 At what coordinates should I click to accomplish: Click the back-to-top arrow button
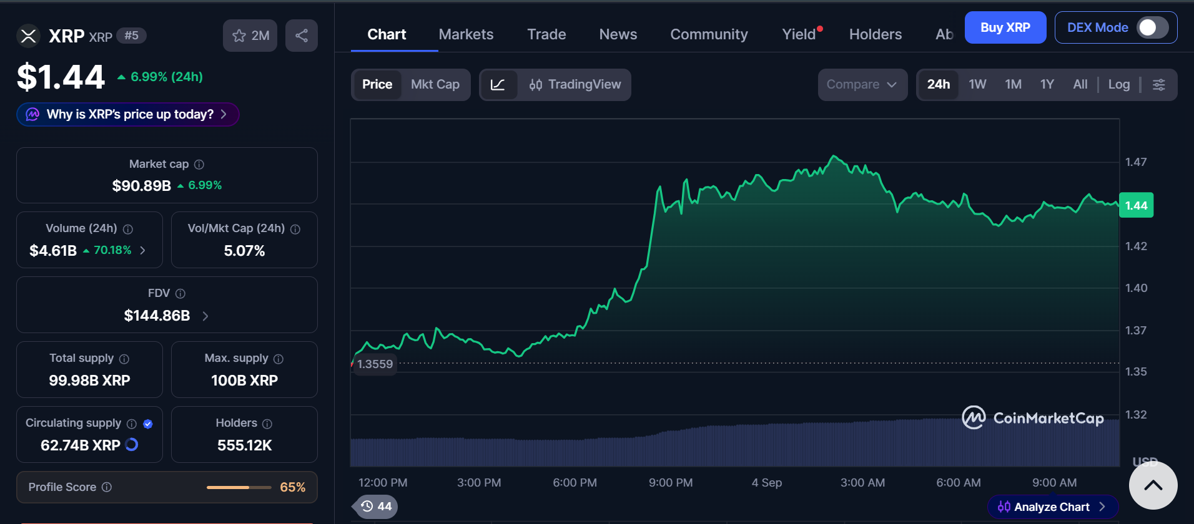(x=1153, y=485)
